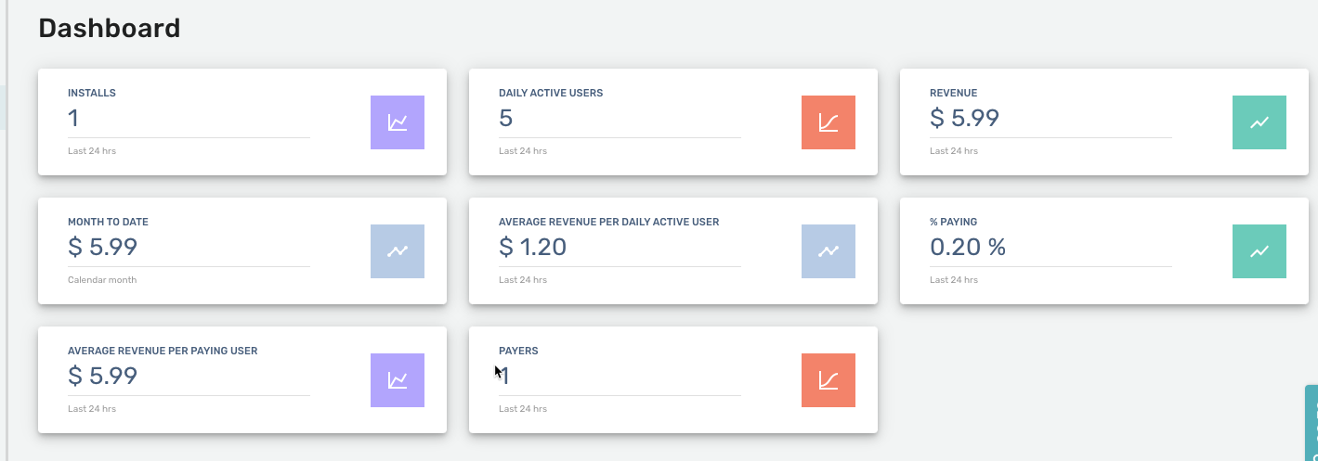Click the MONTH TO DATE card label
The width and height of the screenshot is (1318, 461).
108,222
